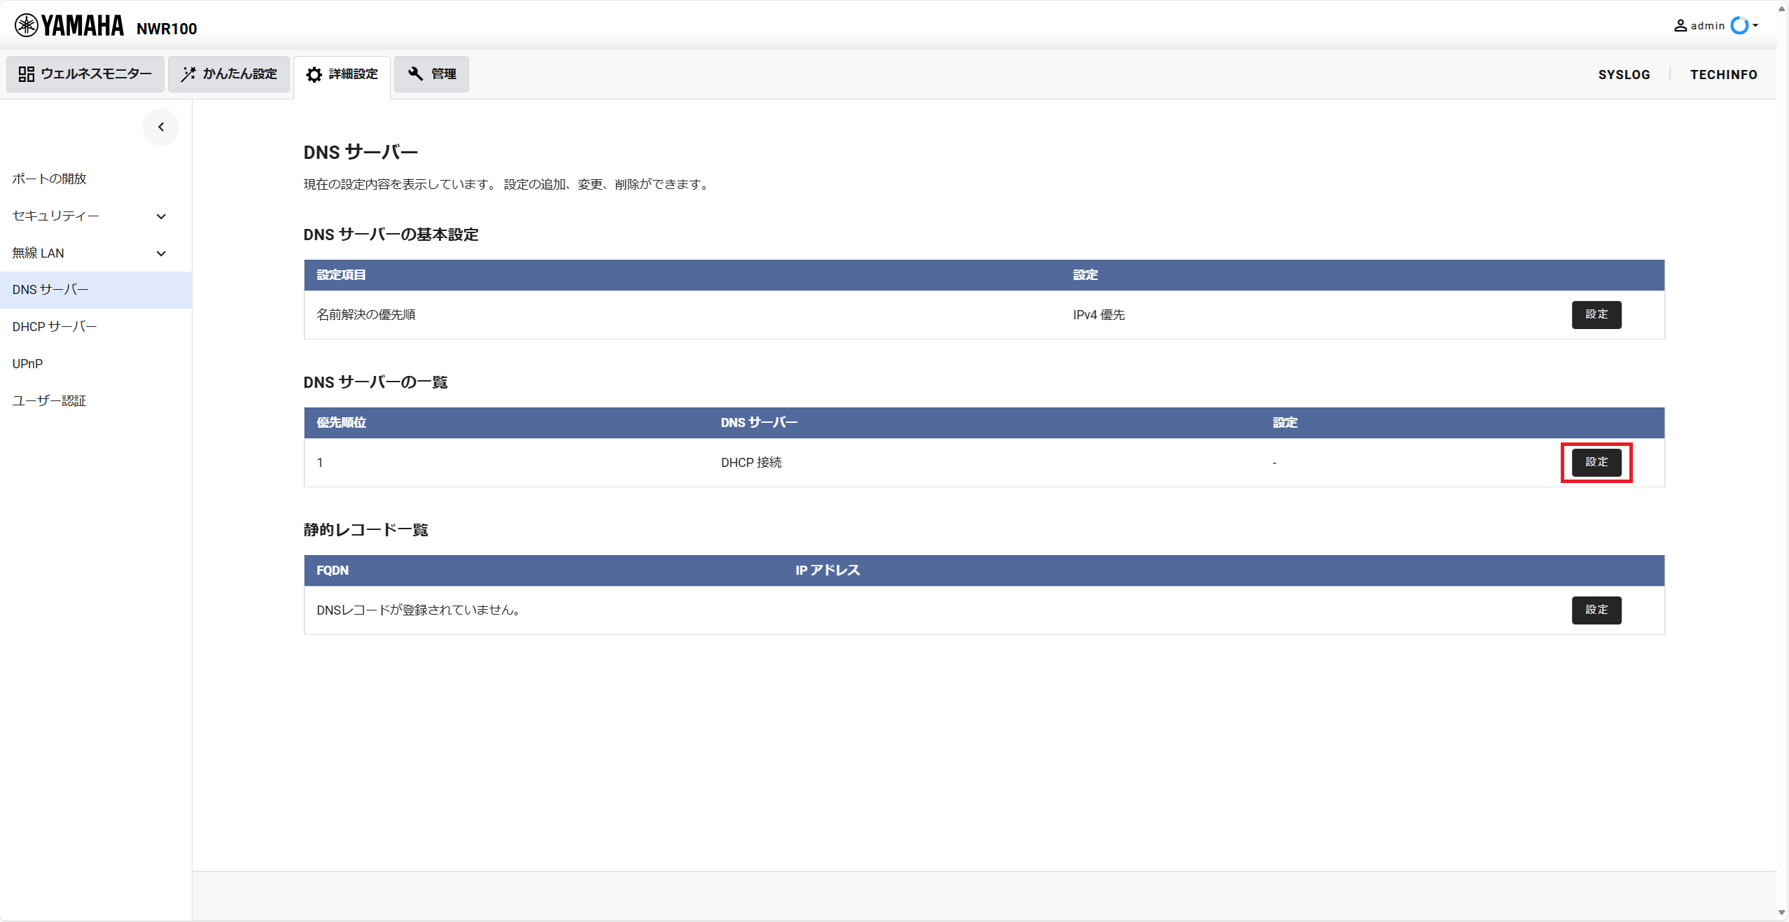
Task: Open the SYSLOG link
Action: [1624, 75]
